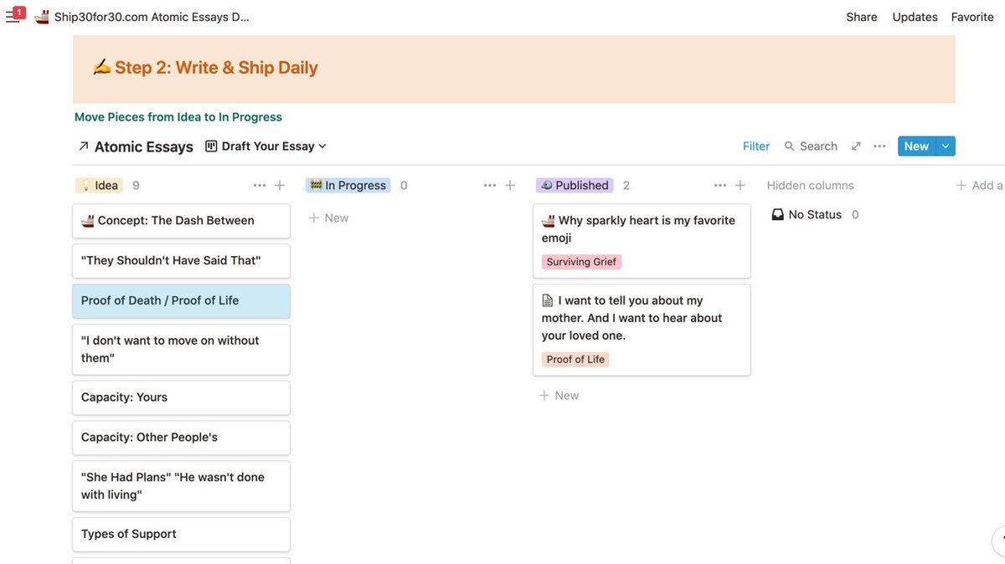
Task: Add a card with Published column plus icon
Action: point(740,186)
